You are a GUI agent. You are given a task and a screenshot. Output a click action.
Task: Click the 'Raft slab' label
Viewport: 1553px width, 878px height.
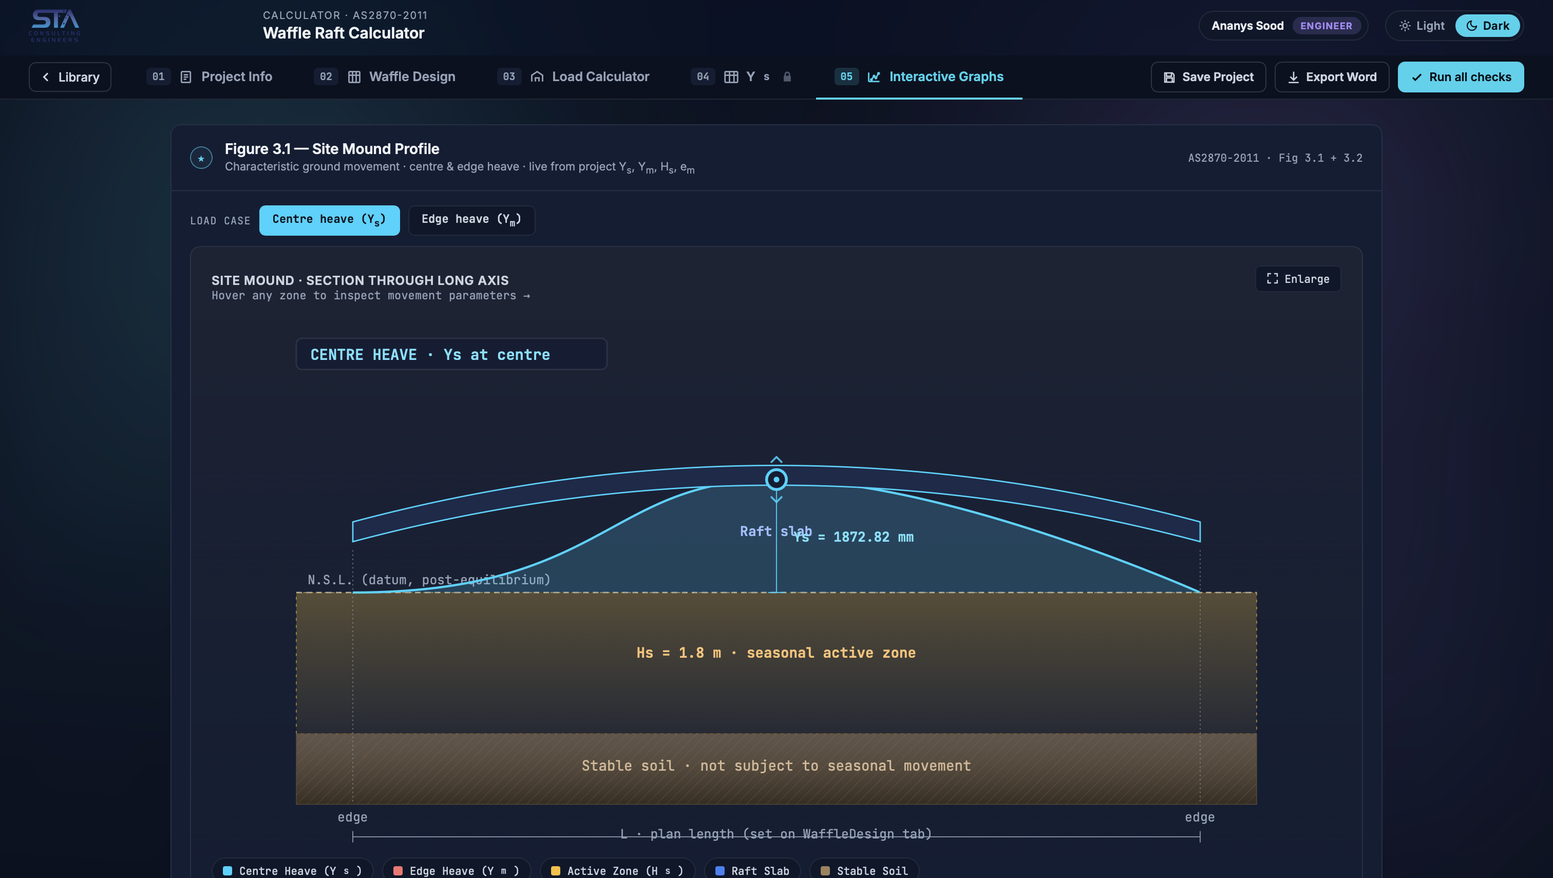[x=775, y=531]
